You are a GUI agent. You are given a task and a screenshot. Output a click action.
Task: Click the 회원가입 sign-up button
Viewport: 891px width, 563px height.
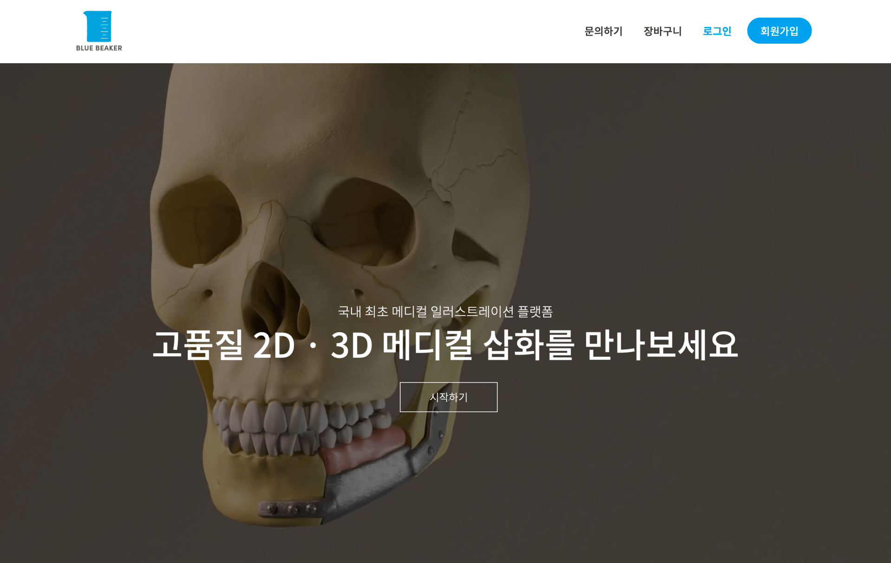point(779,31)
